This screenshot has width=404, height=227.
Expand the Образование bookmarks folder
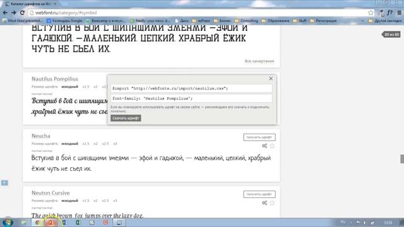tap(275, 21)
